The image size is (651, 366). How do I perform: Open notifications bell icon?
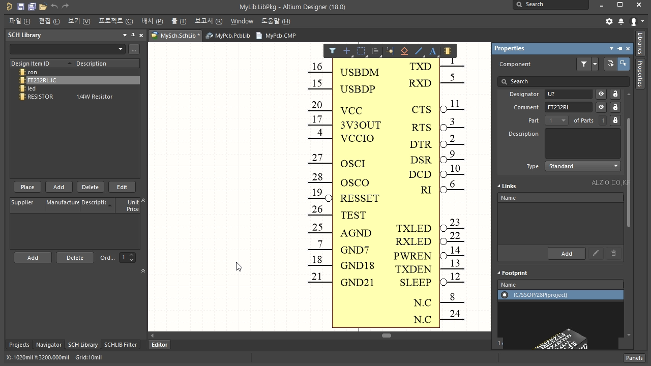621,21
